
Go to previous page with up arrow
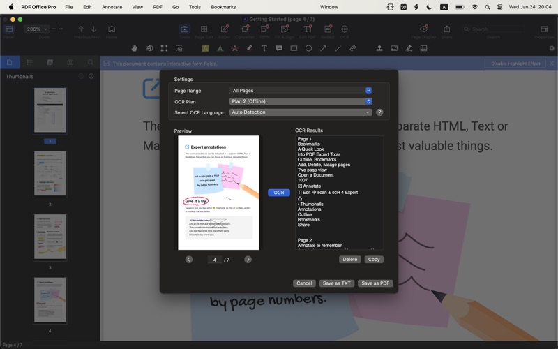tap(81, 29)
